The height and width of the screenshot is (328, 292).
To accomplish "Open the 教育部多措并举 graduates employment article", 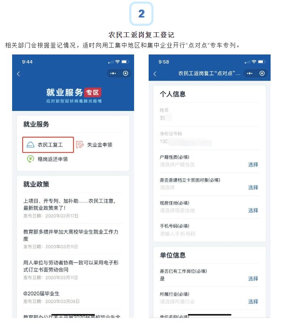I will (73, 239).
